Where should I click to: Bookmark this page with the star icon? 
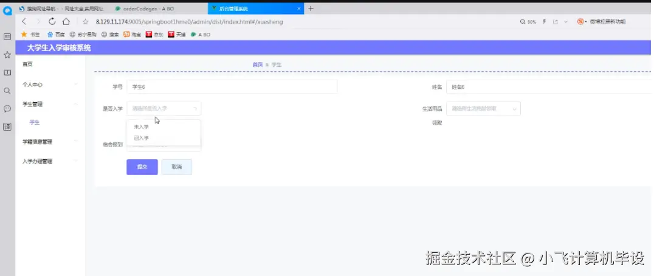(x=86, y=22)
